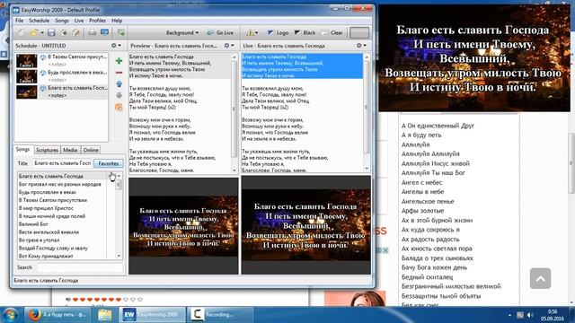The height and width of the screenshot is (323, 575).
Task: Click the Title button above song list
Action: 22,163
